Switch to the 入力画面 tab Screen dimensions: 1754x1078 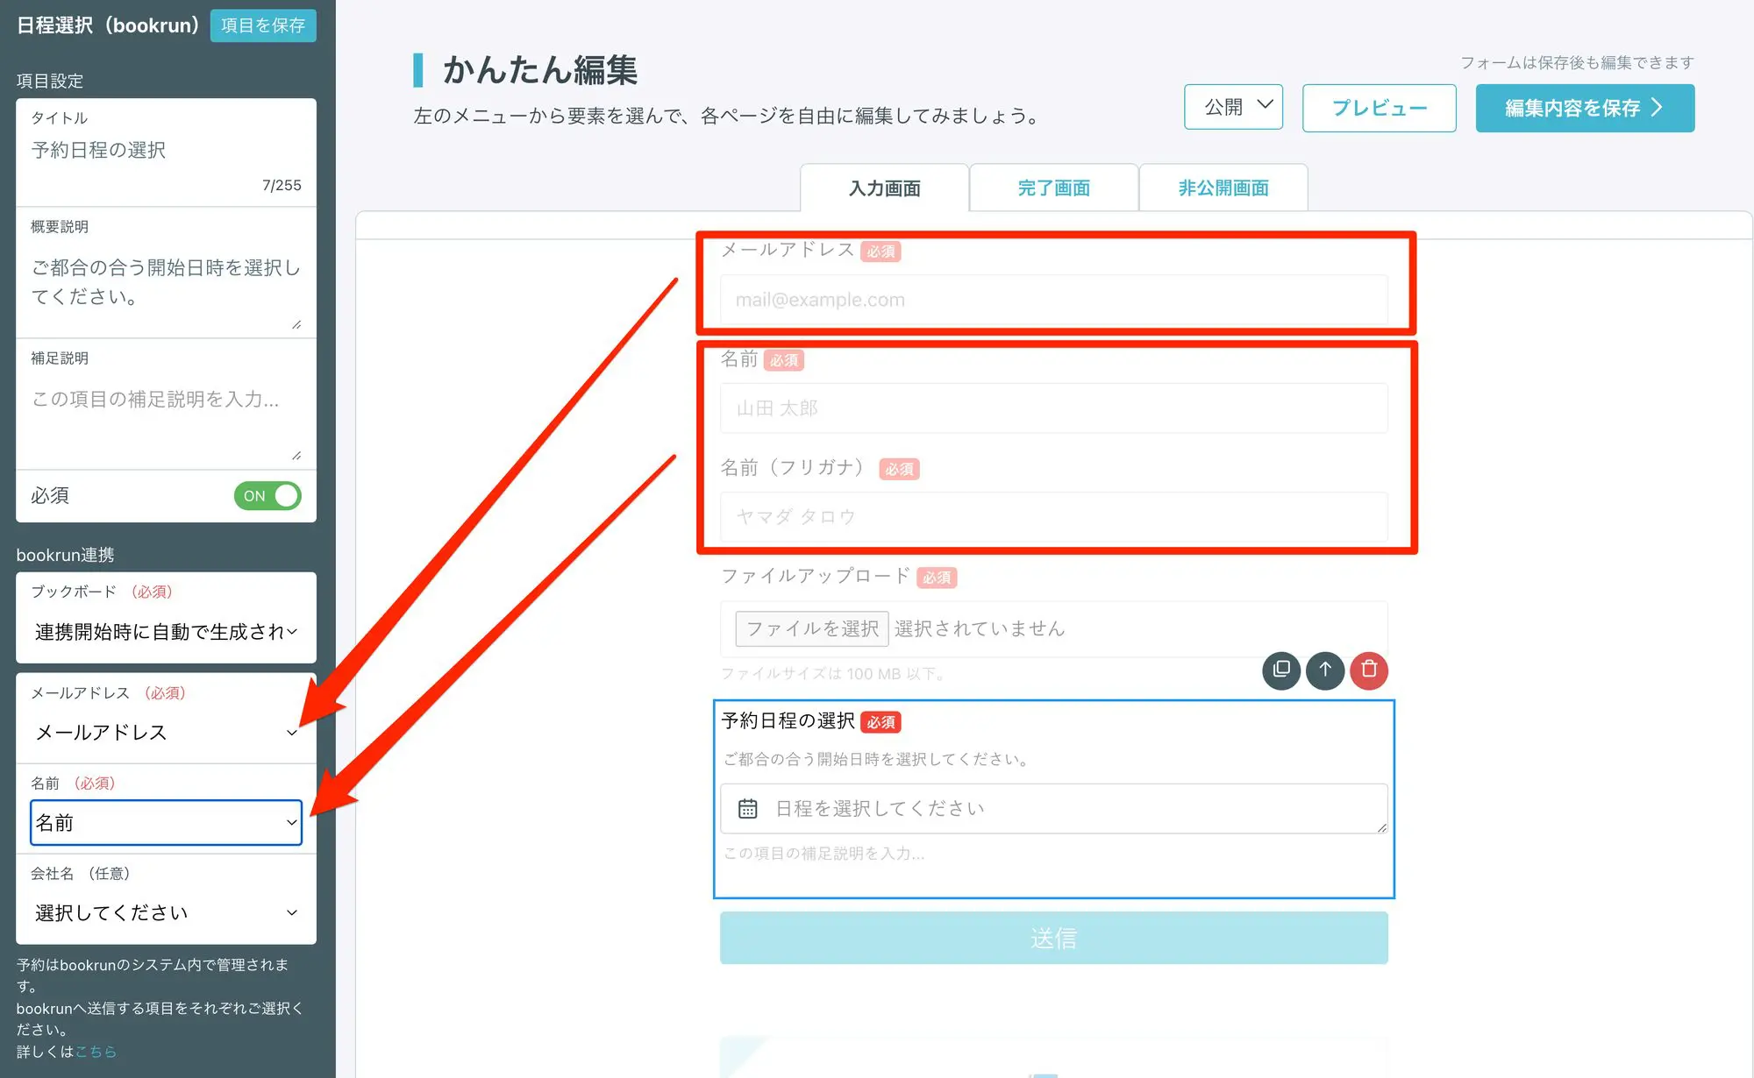point(884,188)
